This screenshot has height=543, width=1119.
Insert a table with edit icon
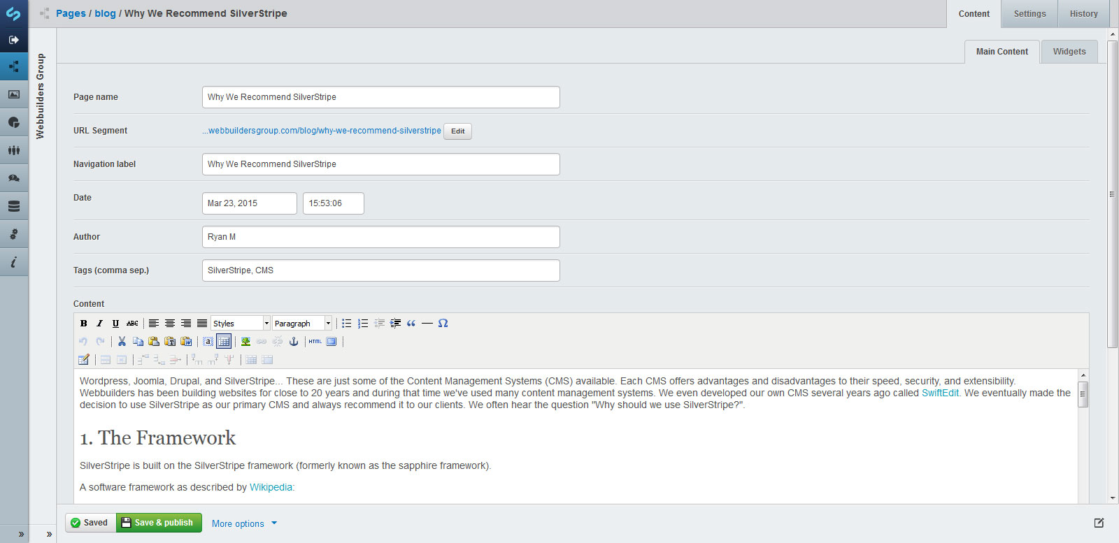(84, 359)
